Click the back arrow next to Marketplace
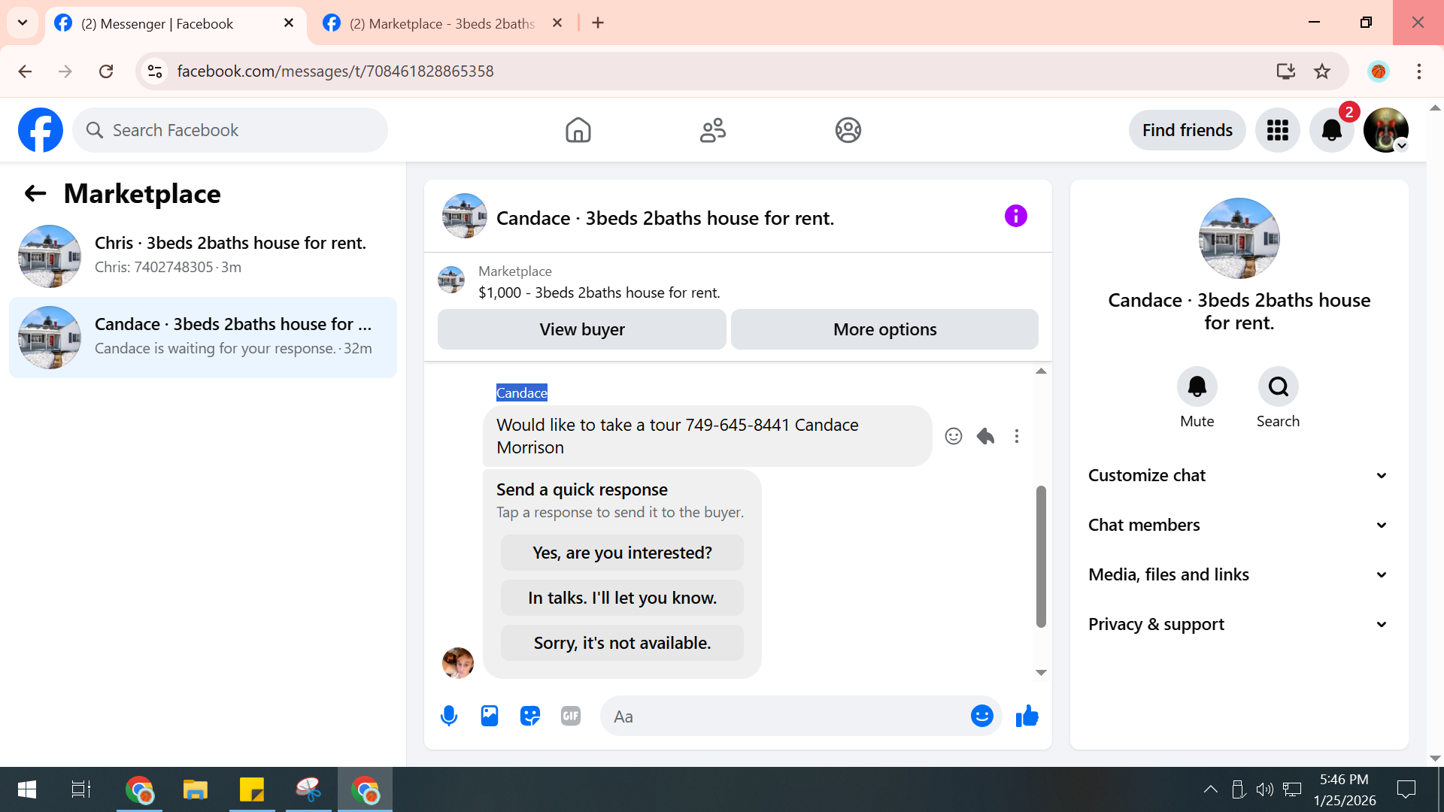The image size is (1444, 812). click(x=35, y=194)
